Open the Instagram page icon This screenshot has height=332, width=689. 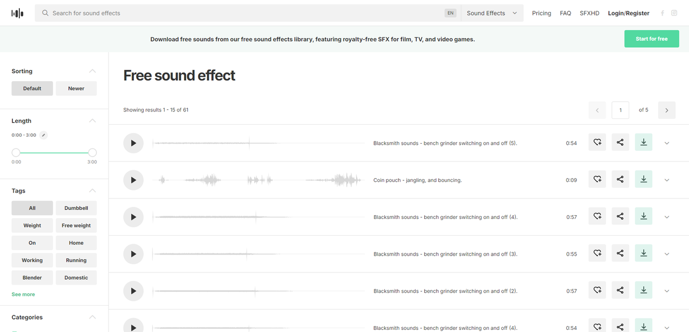point(674,13)
